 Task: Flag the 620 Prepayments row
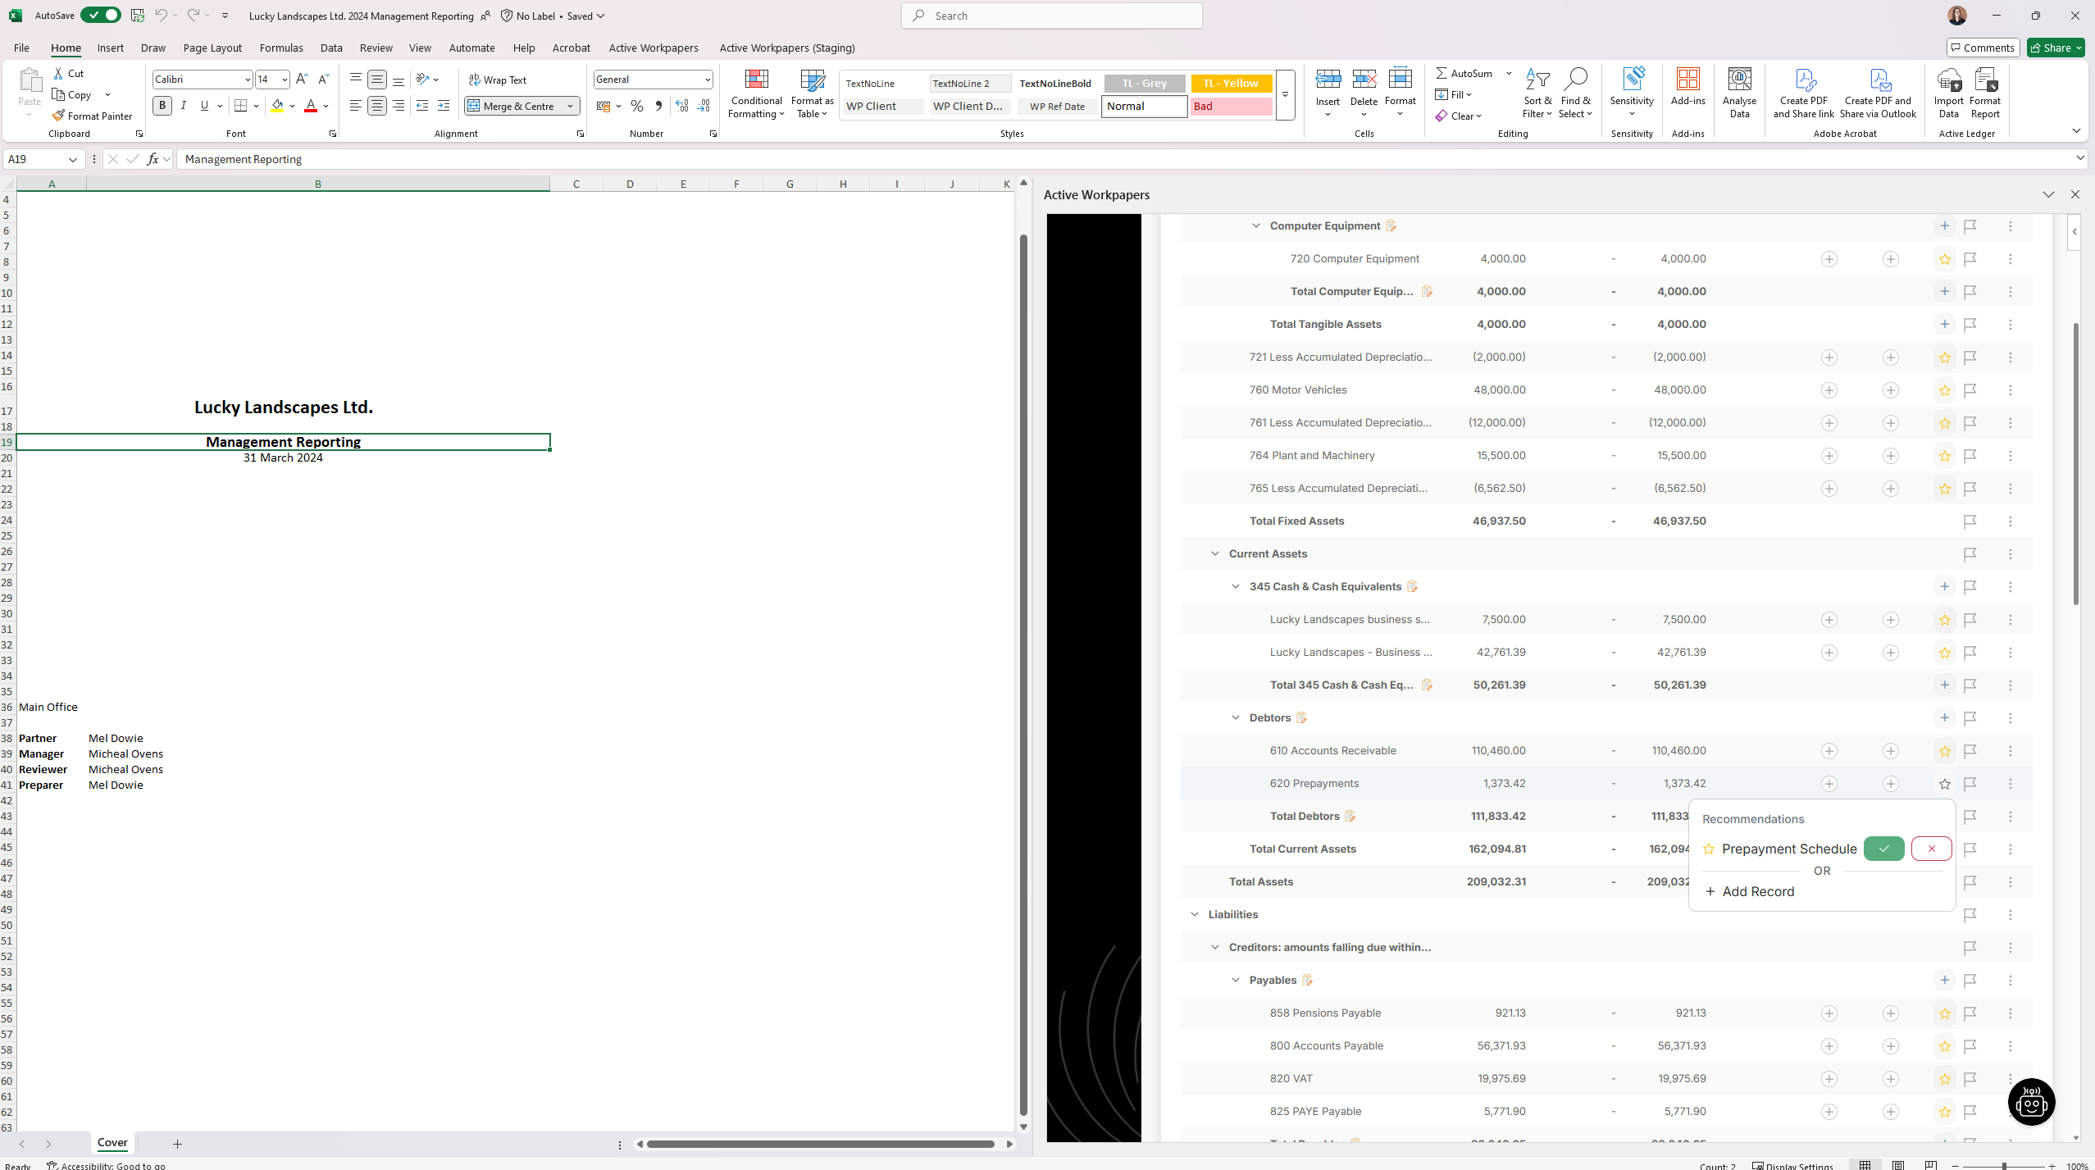coord(1970,784)
